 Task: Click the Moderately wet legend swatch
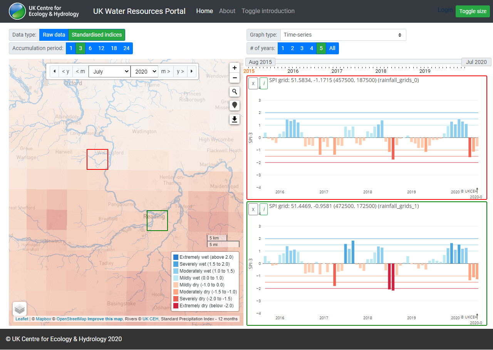[x=176, y=271]
